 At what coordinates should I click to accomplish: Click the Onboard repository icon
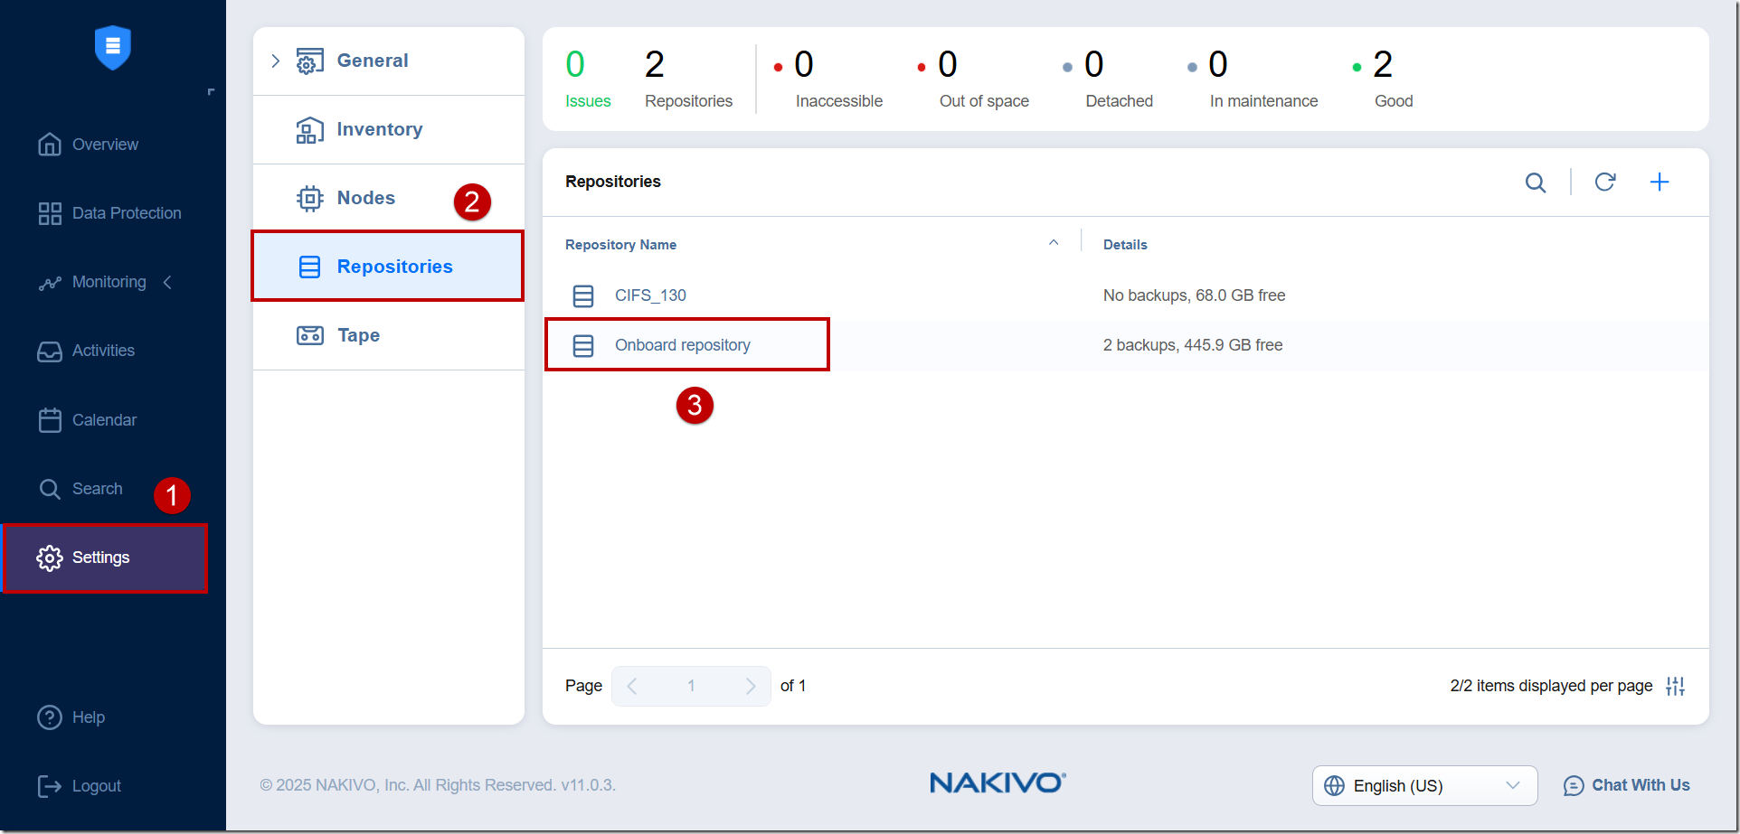(583, 345)
